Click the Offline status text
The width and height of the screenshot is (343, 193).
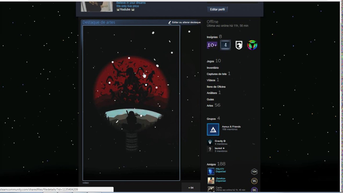(x=212, y=22)
